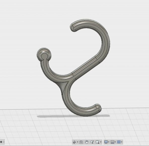Open the Grid and Snaps dropdown arrow
Image resolution: width=149 pixels, height=146 pixels.
[x=115, y=142]
